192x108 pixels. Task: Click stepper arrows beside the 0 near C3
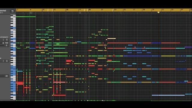pos(3,61)
